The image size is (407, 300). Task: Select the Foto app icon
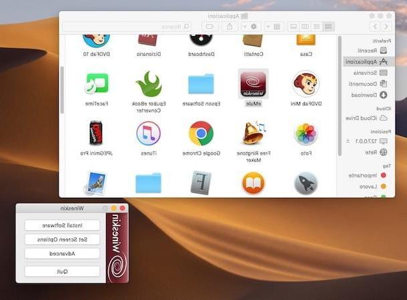[x=306, y=133]
